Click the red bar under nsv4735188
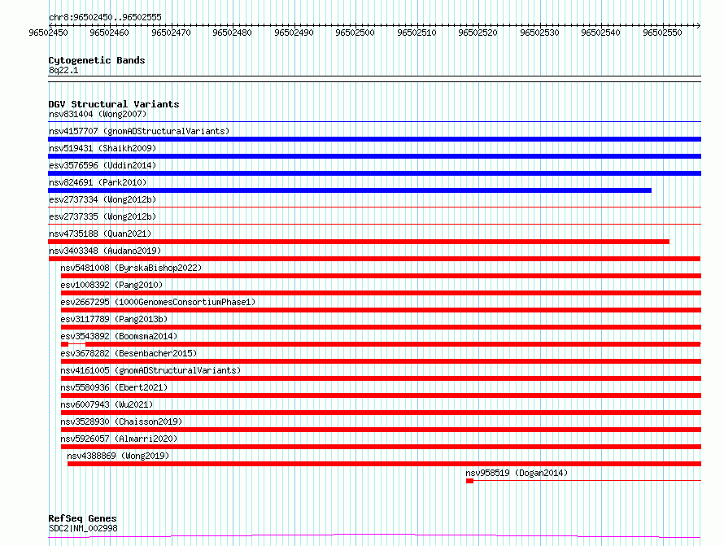Viewport: 724px width, 546px height. 359,242
